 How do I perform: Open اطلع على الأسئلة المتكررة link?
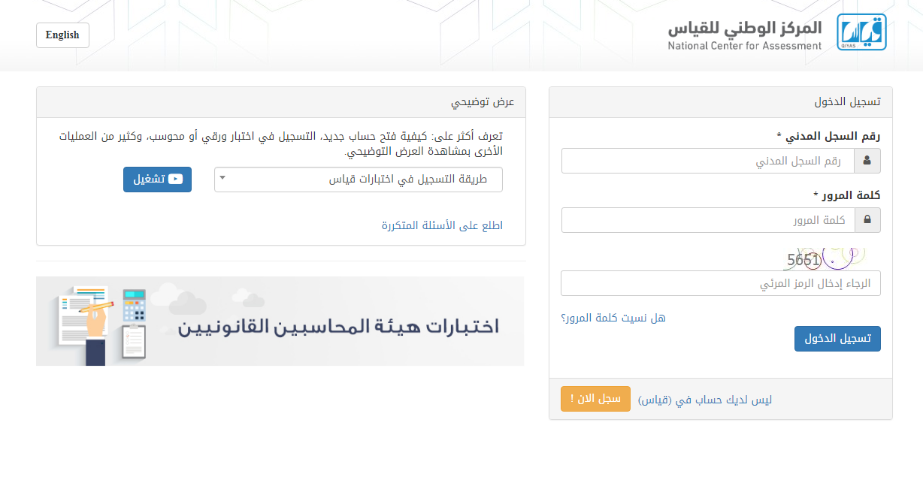coord(442,225)
